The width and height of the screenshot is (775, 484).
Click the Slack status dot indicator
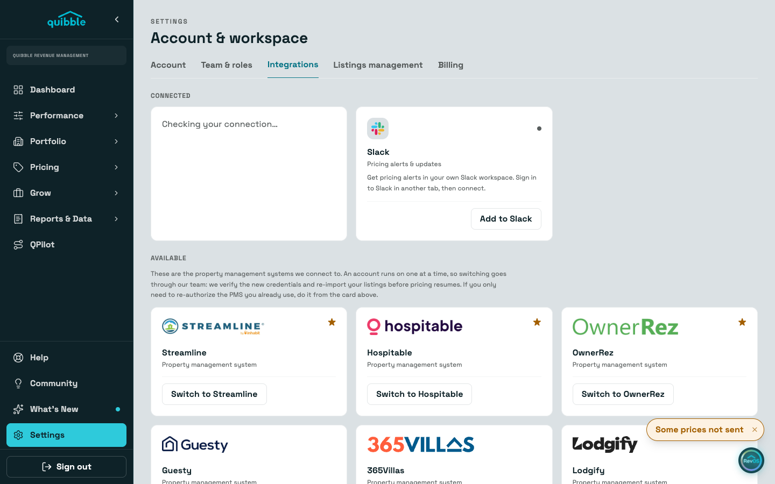click(539, 129)
